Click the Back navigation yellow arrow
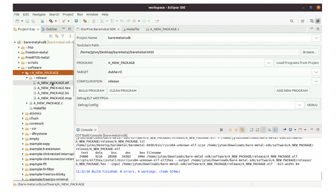The image size is (336, 194). (x=134, y=21)
